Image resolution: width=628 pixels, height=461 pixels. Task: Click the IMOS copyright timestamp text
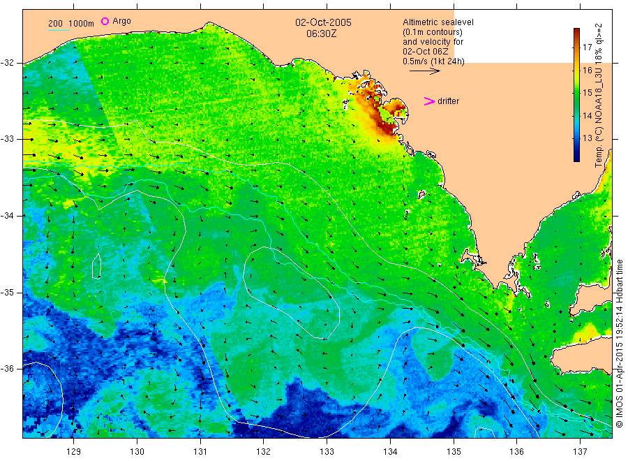(619, 343)
